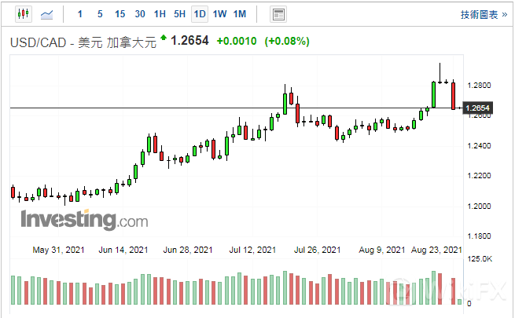Switch chart to 1H timeframe
Image resolution: width=515 pixels, height=318 pixels.
coord(160,14)
